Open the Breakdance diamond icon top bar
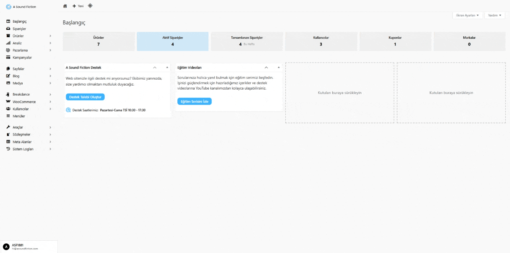The height and width of the screenshot is (253, 510). click(90, 6)
